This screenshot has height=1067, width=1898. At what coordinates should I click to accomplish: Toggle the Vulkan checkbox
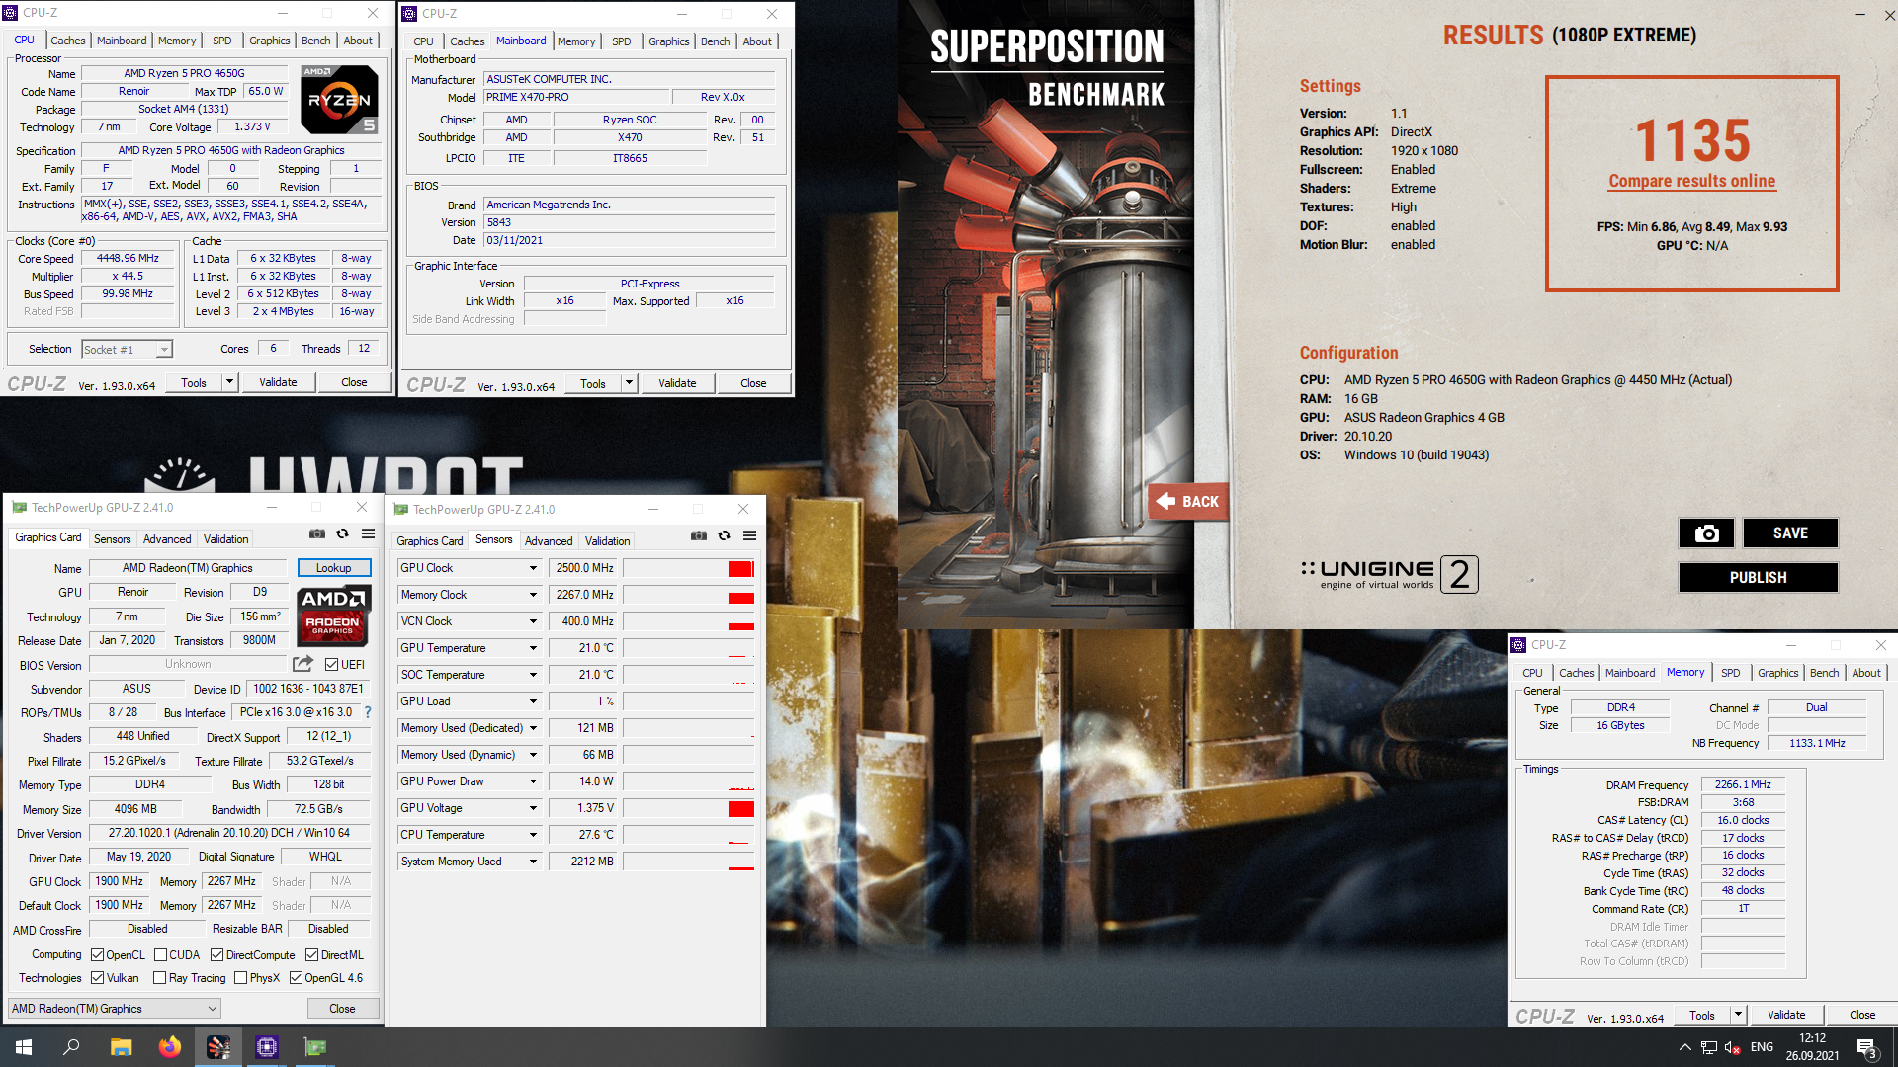pos(98,978)
